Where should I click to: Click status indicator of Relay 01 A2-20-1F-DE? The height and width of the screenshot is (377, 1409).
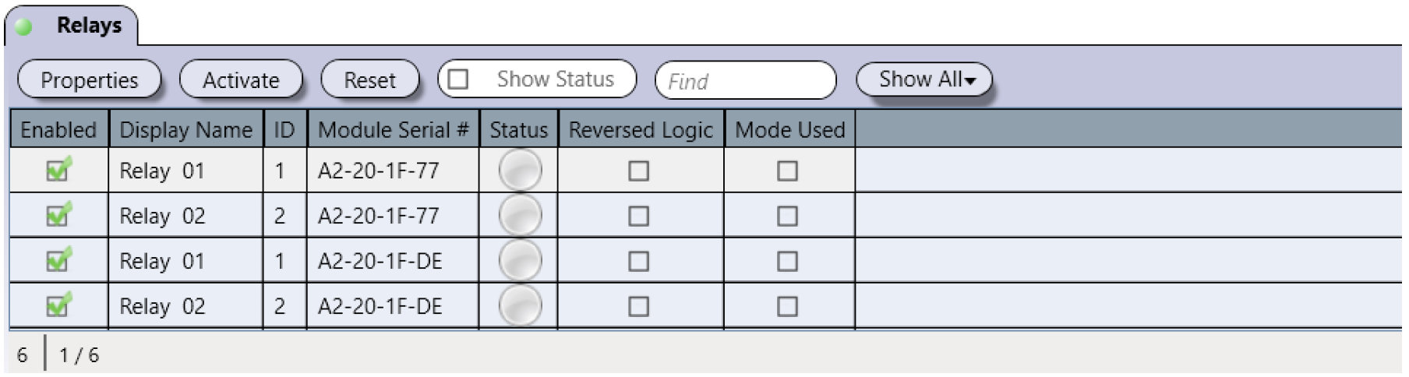click(x=520, y=261)
